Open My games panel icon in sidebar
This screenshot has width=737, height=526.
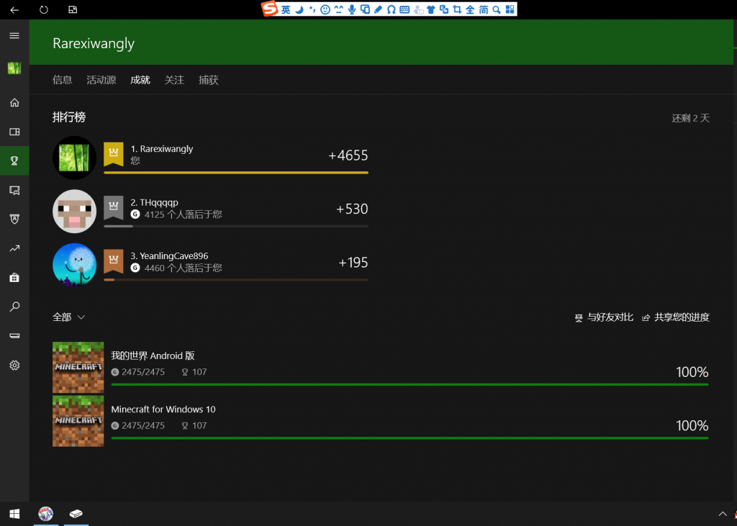click(14, 132)
